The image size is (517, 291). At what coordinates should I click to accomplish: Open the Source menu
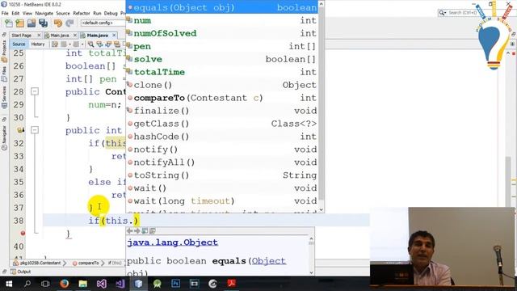click(x=63, y=13)
